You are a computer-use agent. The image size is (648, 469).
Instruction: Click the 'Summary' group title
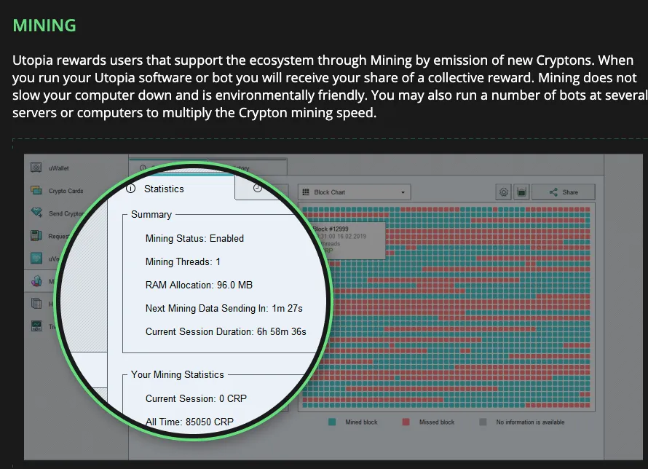151,214
